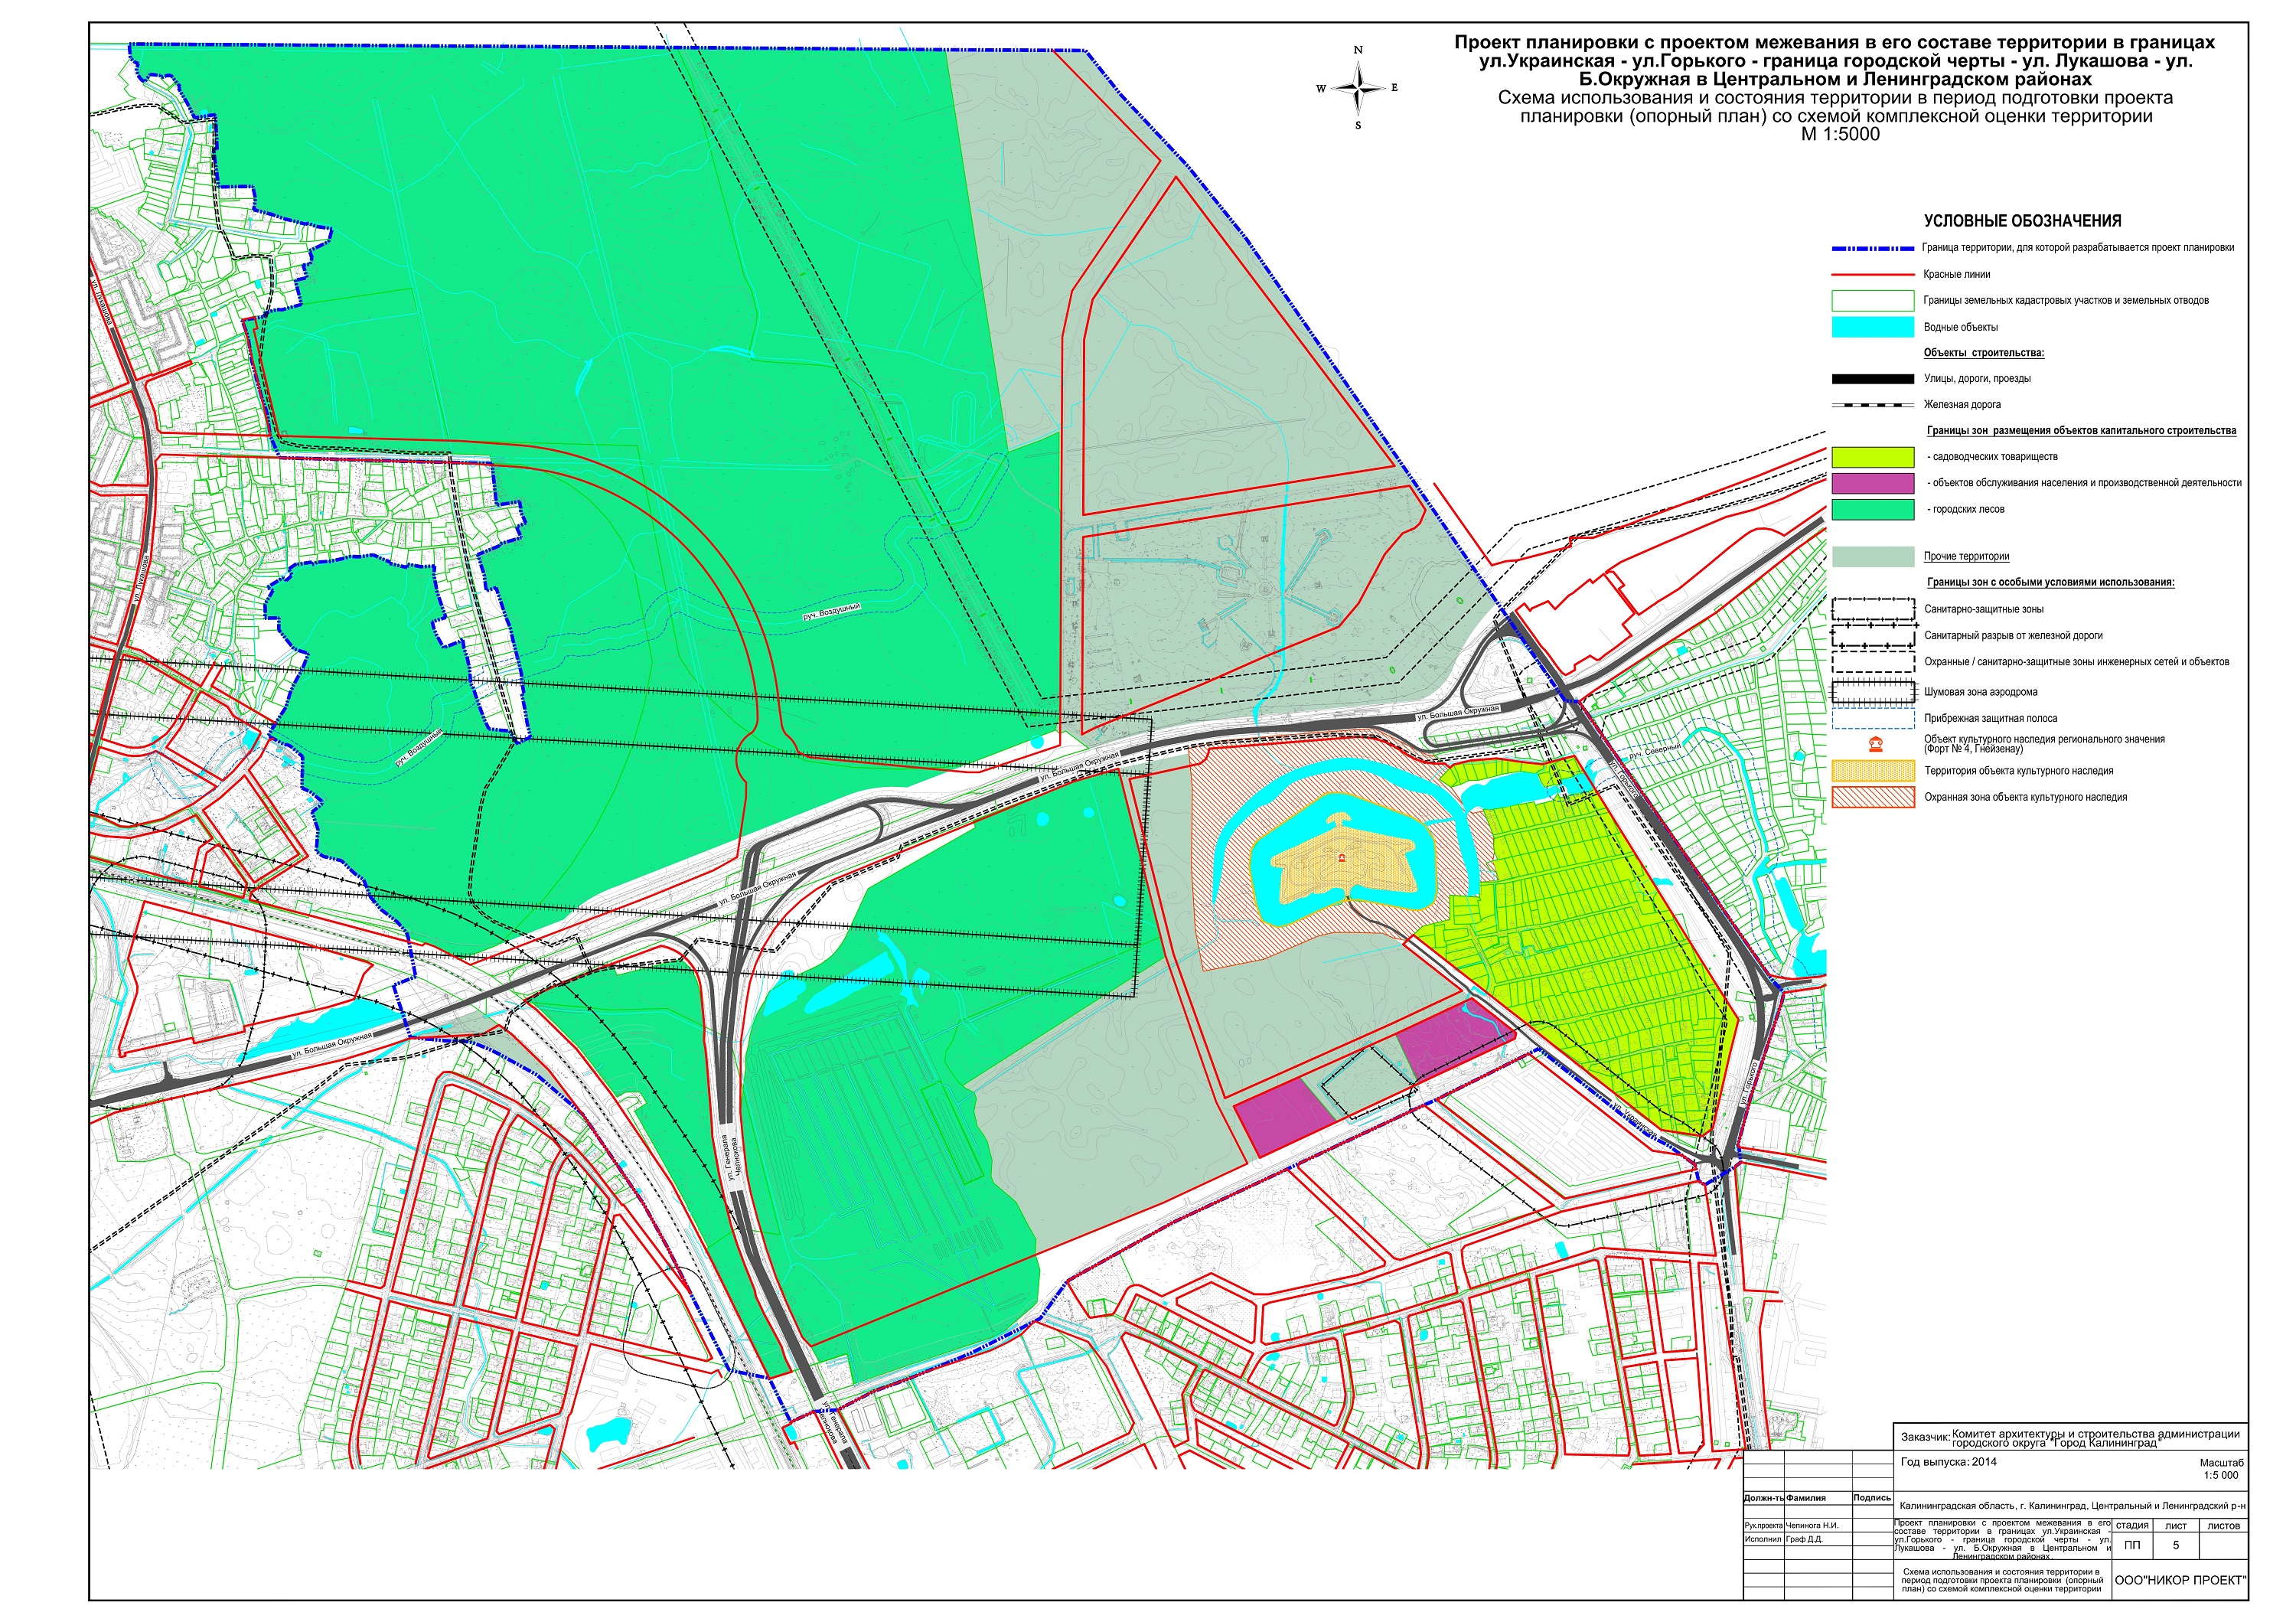Click the cyan water objects legend swatch
Screen dimensions: 2296x1622
click(x=1872, y=327)
